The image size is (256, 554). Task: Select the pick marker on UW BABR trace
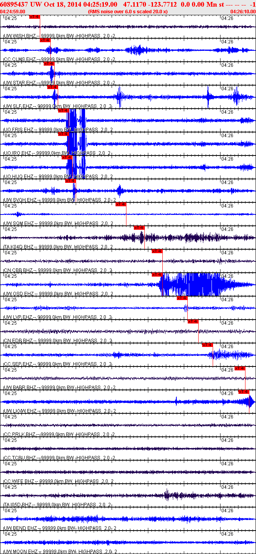[240, 368]
